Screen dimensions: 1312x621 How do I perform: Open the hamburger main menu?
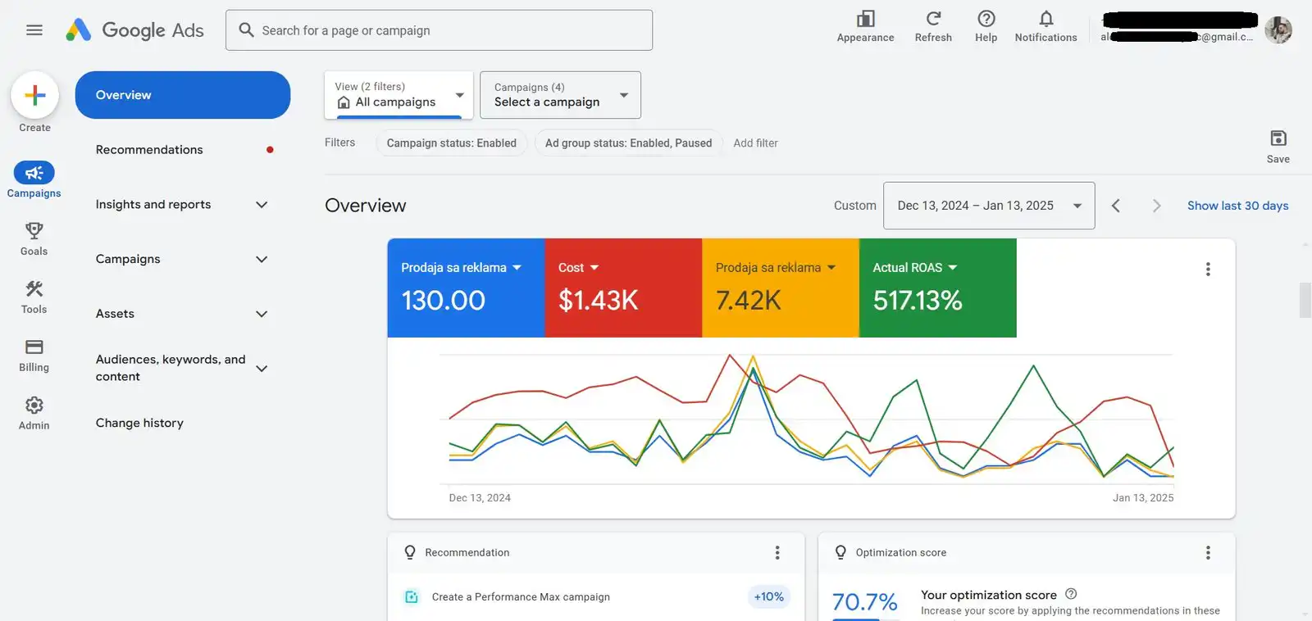[34, 30]
